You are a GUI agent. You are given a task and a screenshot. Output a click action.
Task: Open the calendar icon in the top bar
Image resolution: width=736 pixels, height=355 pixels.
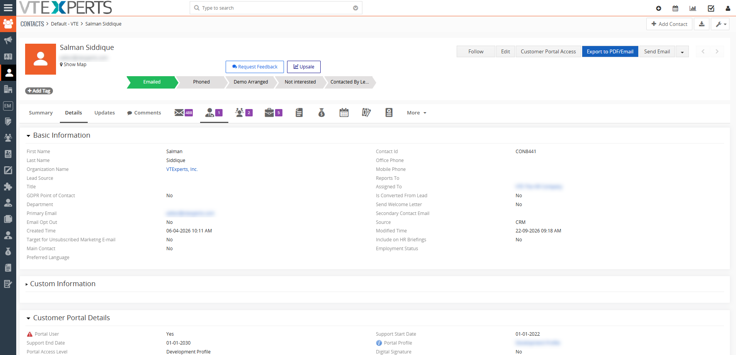coord(675,8)
